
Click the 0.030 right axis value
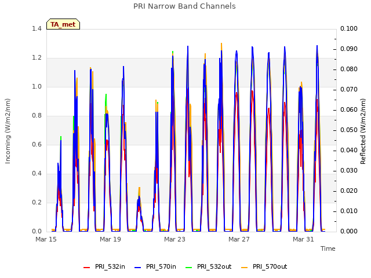click(x=349, y=171)
